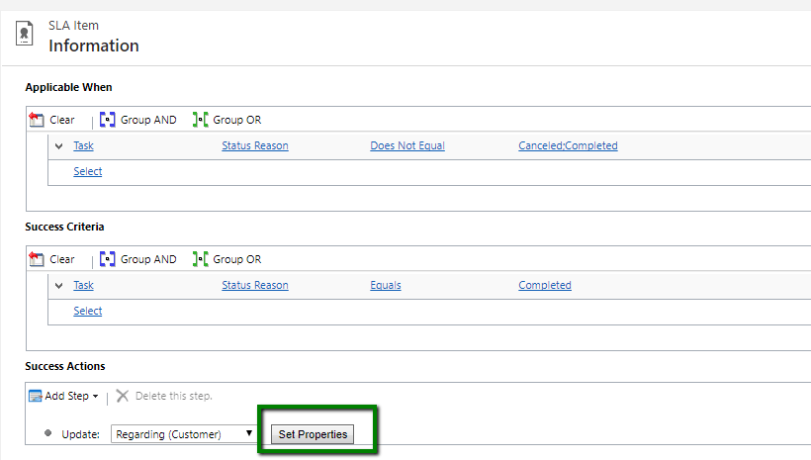Open Task entity link in Success Criteria
The image size is (811, 460).
(x=83, y=285)
